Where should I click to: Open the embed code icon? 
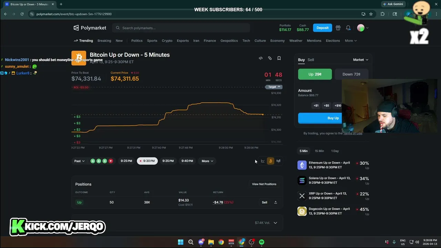point(260,58)
